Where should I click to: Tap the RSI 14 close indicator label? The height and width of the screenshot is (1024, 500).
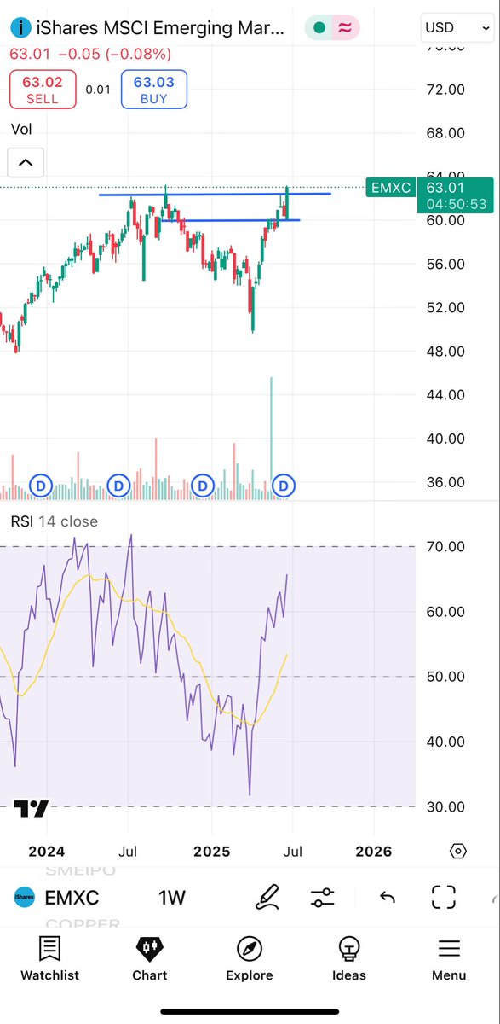54,521
